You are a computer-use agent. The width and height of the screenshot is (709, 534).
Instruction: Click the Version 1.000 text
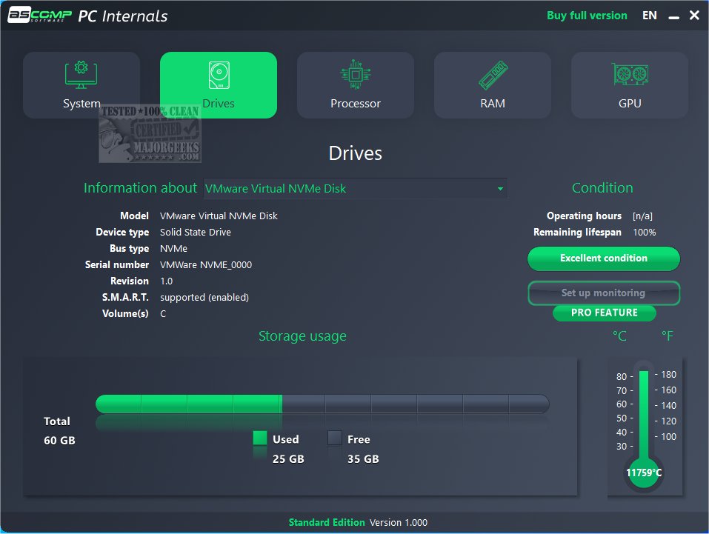(399, 523)
